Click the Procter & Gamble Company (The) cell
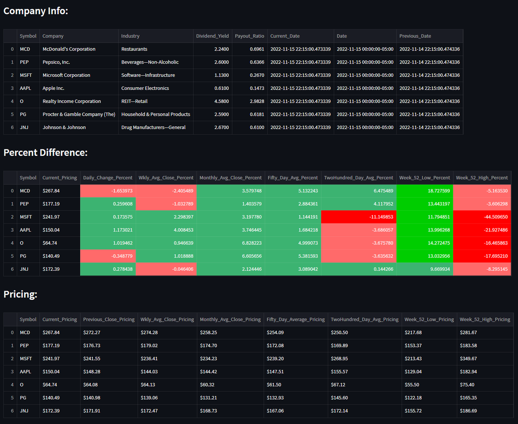Image resolution: width=518 pixels, height=424 pixels. (79, 114)
